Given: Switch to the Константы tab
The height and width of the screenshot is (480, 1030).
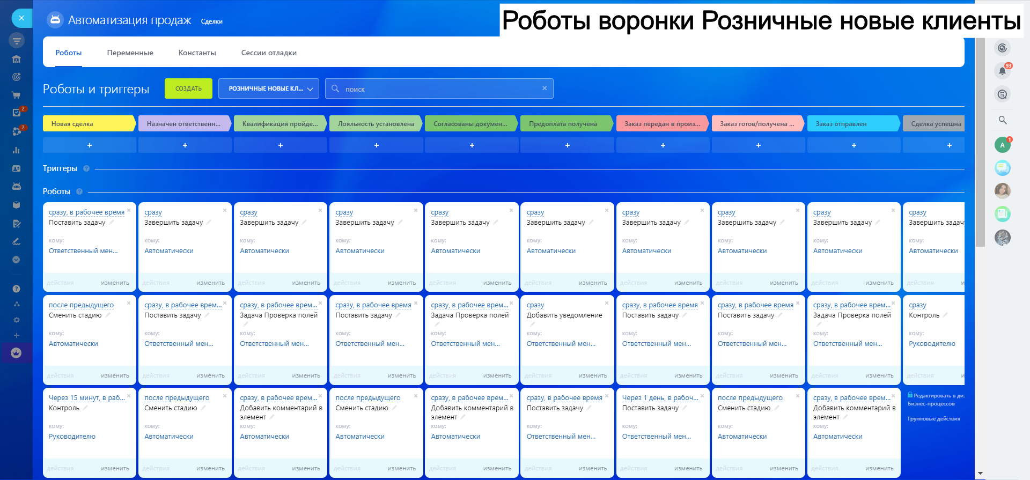Looking at the screenshot, I should click(197, 53).
